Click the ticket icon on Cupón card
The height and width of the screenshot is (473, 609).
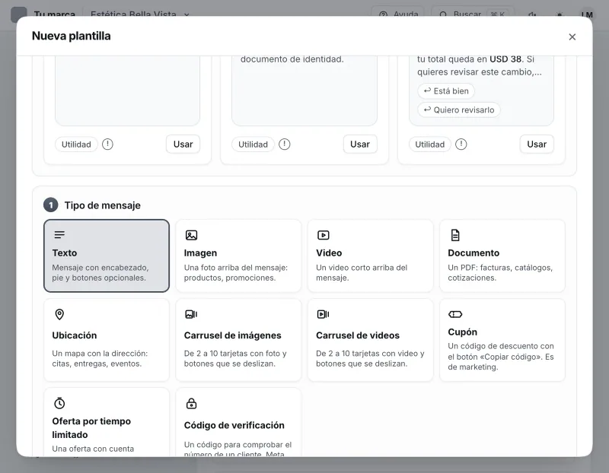tap(455, 314)
